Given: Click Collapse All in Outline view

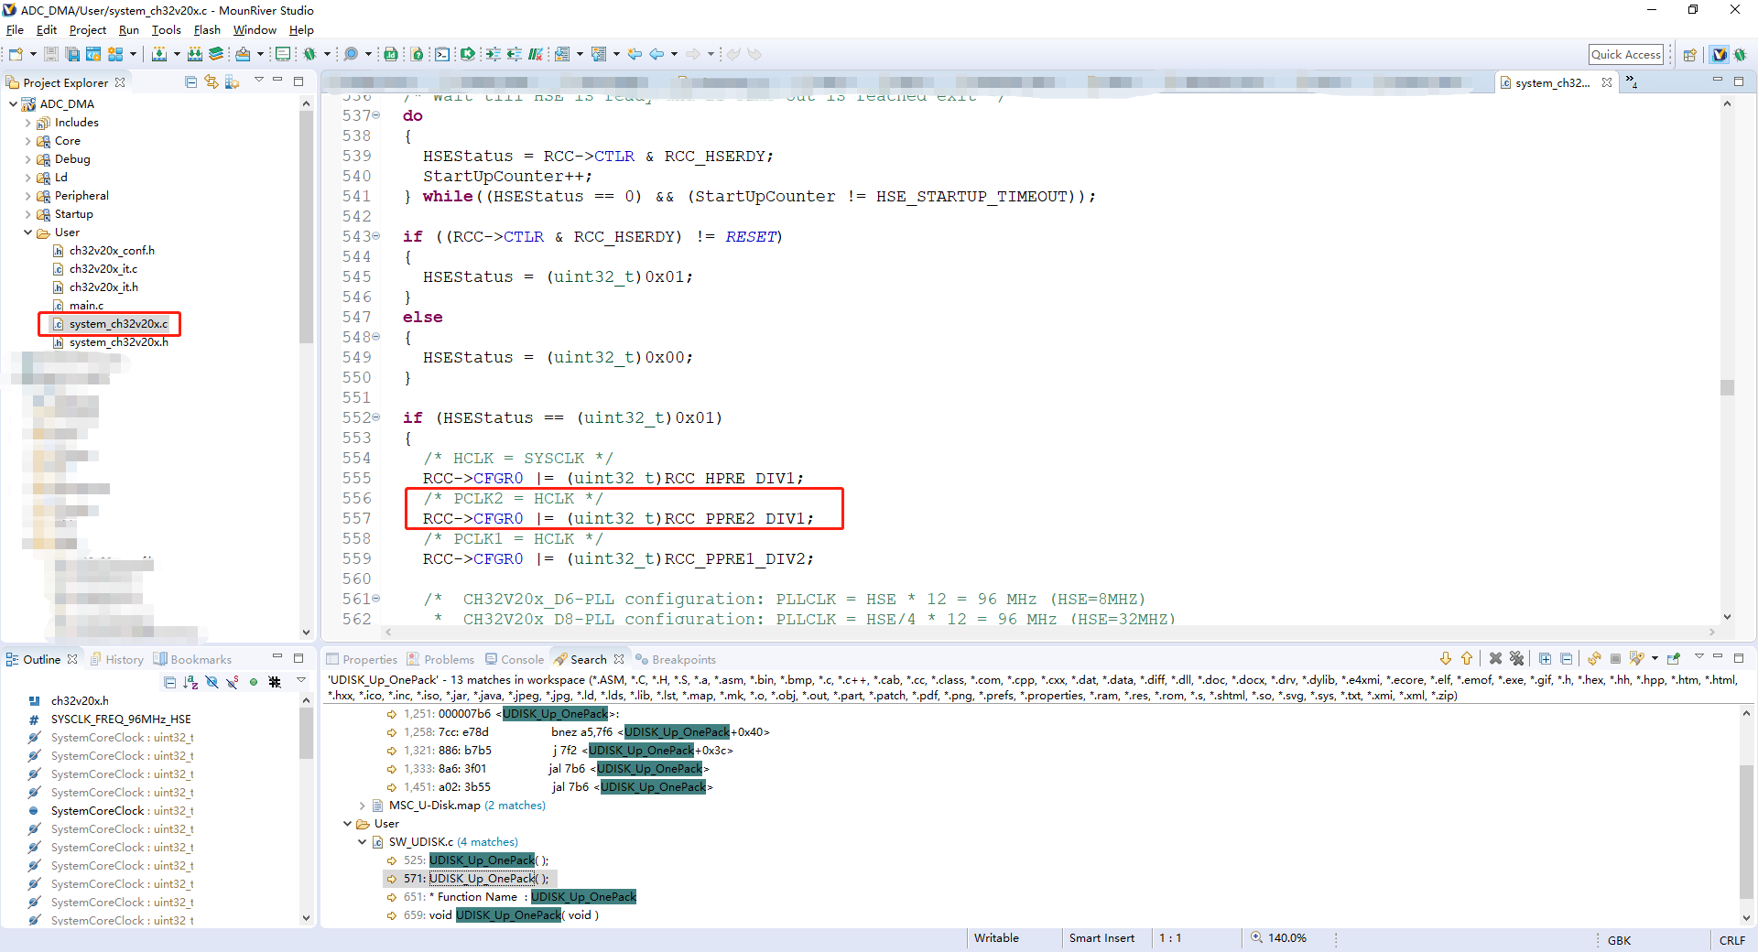Looking at the screenshot, I should pos(169,682).
